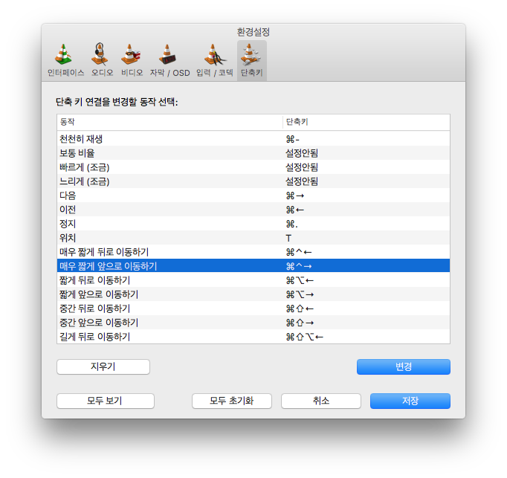Select the 느리게 (조금) row
Screen dimensions: 507x478
[x=253, y=181]
